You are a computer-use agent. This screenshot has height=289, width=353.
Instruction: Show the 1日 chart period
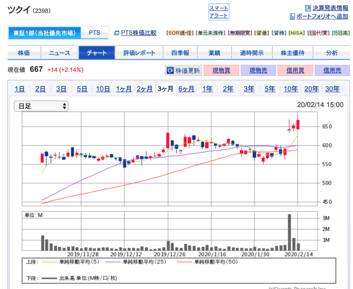coord(20,89)
